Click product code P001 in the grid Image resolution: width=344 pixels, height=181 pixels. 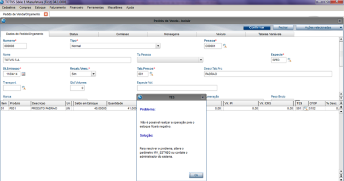(20, 109)
